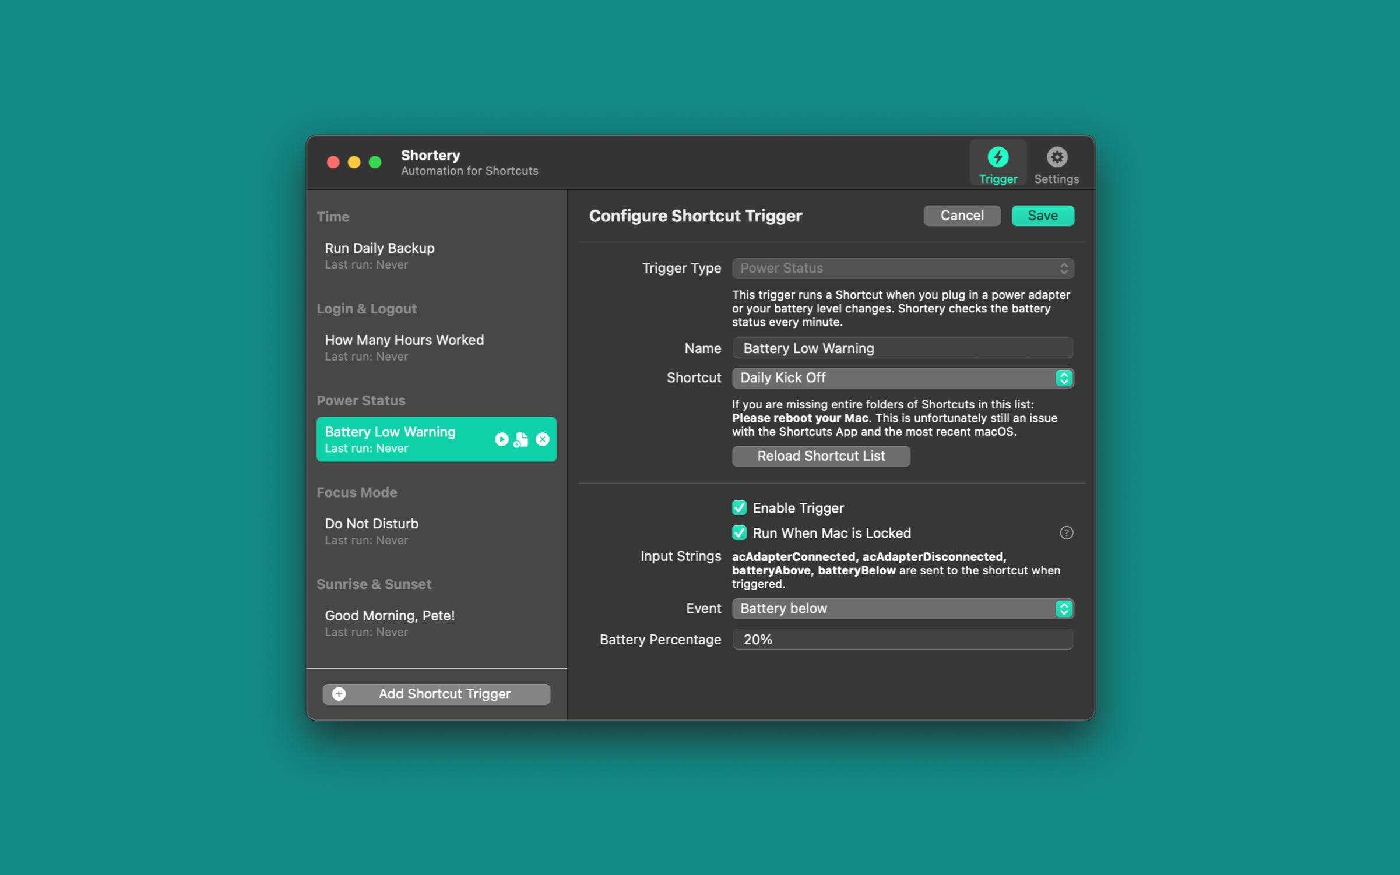The width and height of the screenshot is (1400, 875).
Task: Cancel the trigger configuration
Action: pyautogui.click(x=962, y=216)
